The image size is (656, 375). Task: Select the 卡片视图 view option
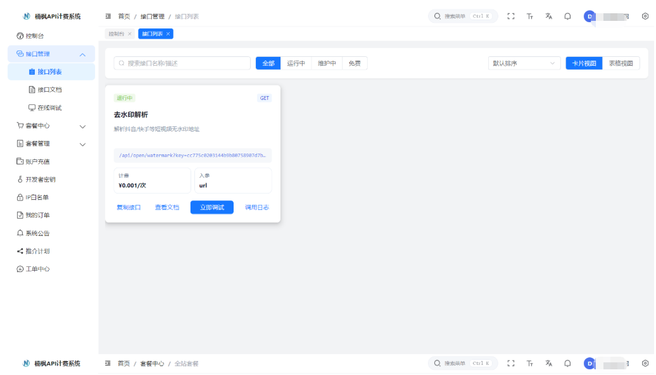point(584,63)
